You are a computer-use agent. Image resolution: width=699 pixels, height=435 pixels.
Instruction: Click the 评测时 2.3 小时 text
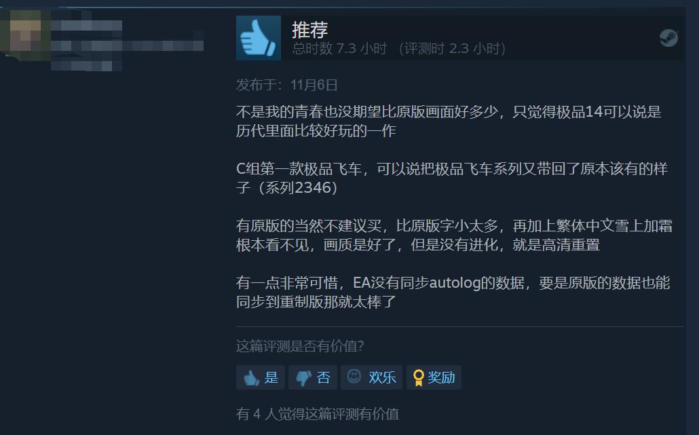tap(451, 48)
